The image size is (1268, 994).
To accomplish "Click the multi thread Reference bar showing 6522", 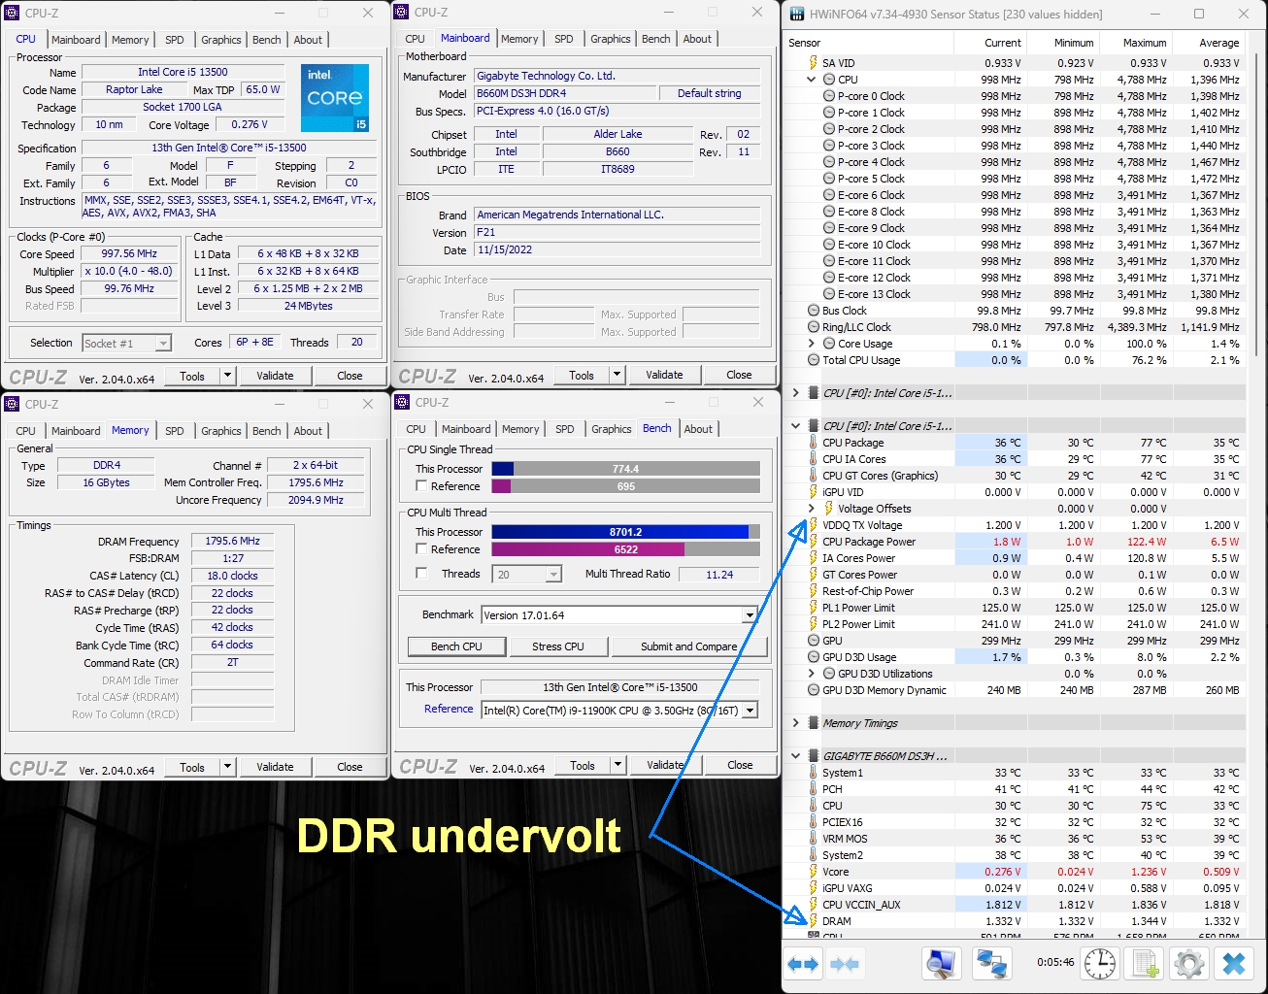I will click(625, 549).
